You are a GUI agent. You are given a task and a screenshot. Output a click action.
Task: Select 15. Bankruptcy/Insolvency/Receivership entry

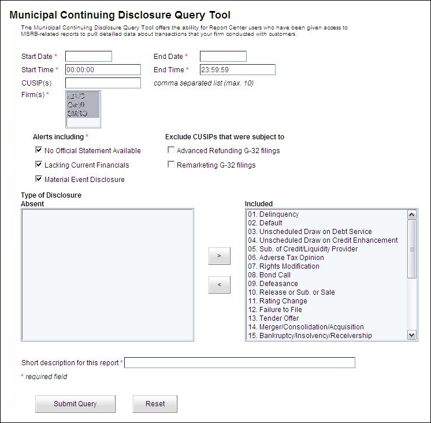[x=310, y=336]
